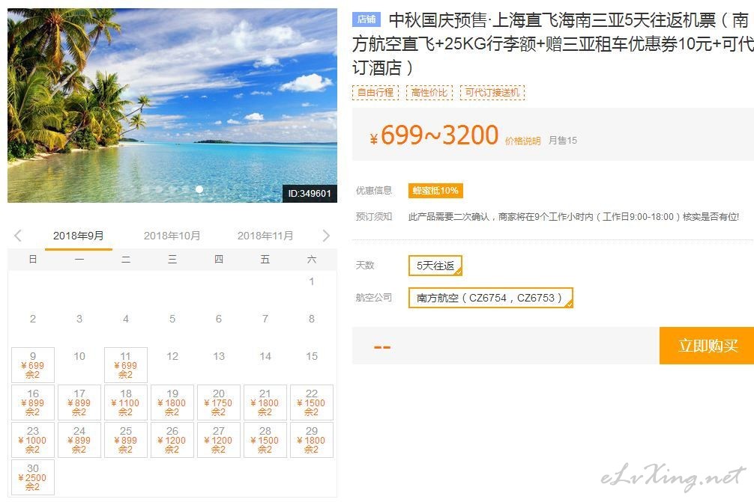Pick September 18 priced ¥1100
Image resolution: width=754 pixels, height=502 pixels.
(125, 402)
